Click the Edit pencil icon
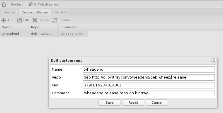Image resolution: width=223 pixels, height=113 pixels. [19, 20]
